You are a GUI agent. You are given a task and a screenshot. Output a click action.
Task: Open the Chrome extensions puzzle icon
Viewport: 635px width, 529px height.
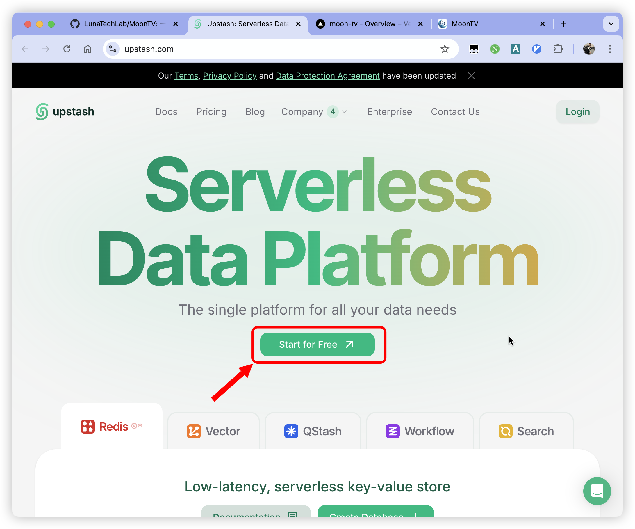558,49
